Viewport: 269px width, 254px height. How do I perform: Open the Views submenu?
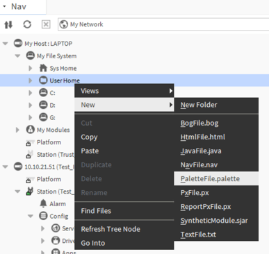pyautogui.click(x=124, y=91)
